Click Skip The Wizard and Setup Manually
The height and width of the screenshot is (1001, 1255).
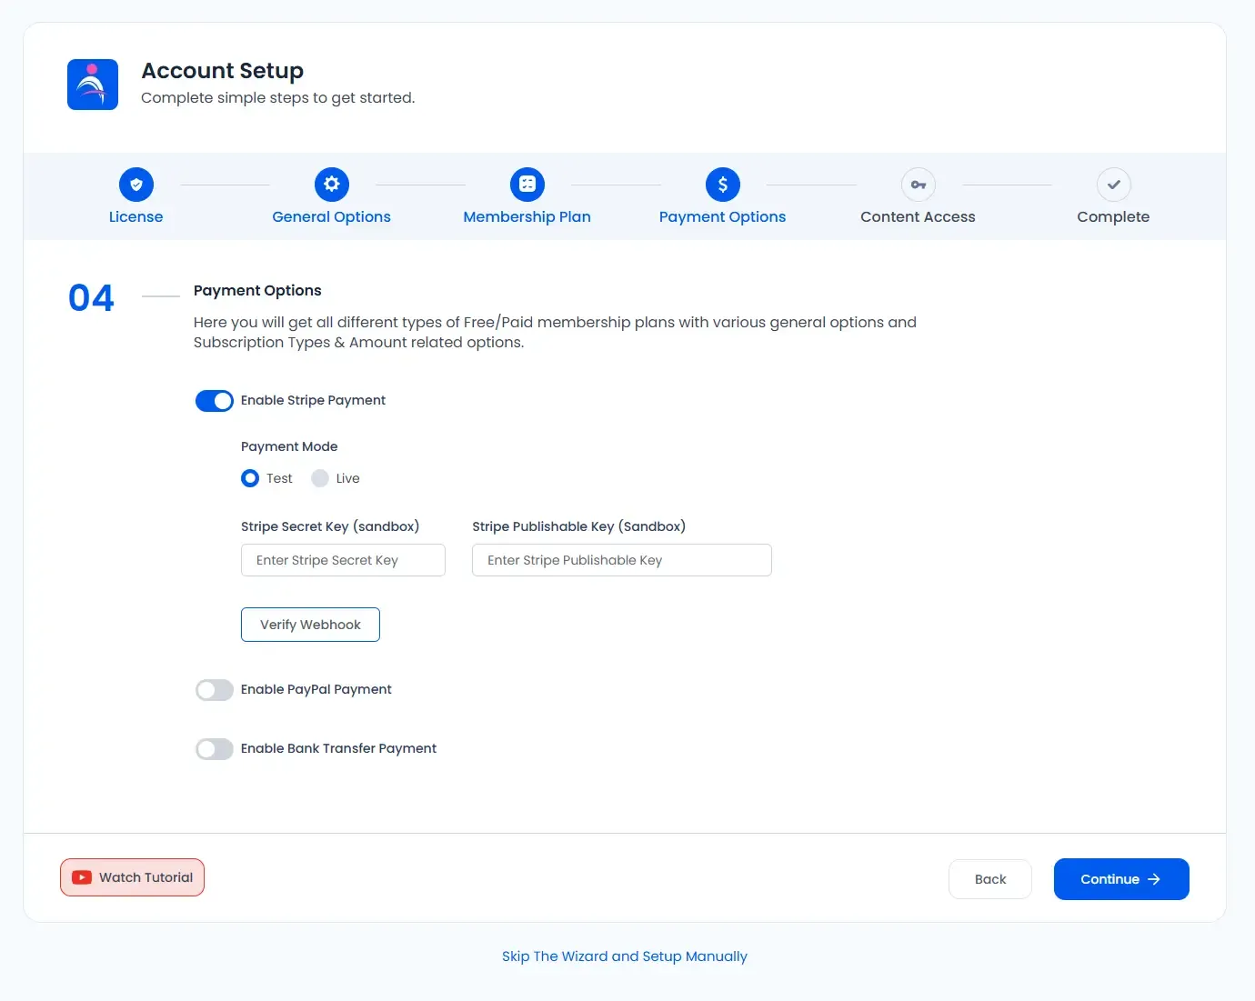pyautogui.click(x=625, y=956)
